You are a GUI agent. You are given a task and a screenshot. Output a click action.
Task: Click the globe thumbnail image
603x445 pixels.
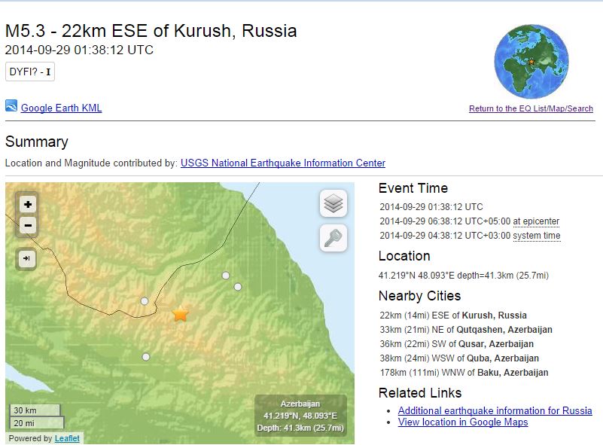point(531,61)
